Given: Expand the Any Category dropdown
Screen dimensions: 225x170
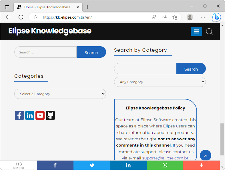Looking at the screenshot, I should coord(160,82).
